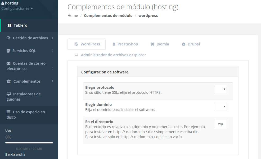Click the Gestión de archivos edit icon
This screenshot has width=261, height=159.
8,38
